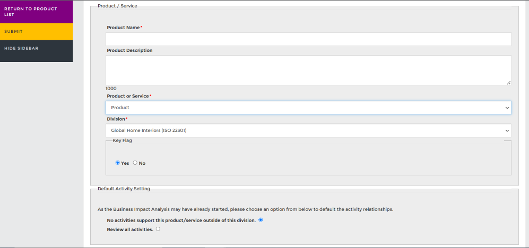
Task: Choose the No activities support radio option
Action: [261, 220]
